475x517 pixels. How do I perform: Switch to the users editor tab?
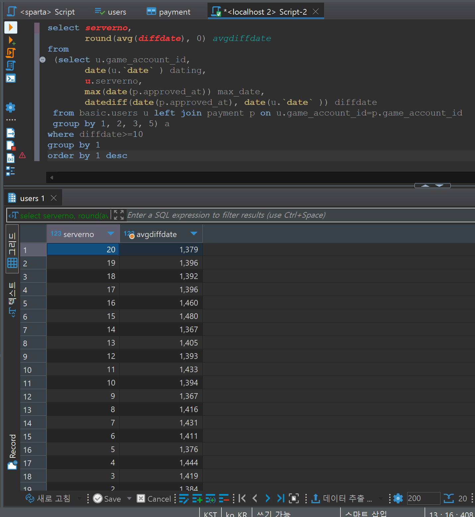[x=110, y=12]
